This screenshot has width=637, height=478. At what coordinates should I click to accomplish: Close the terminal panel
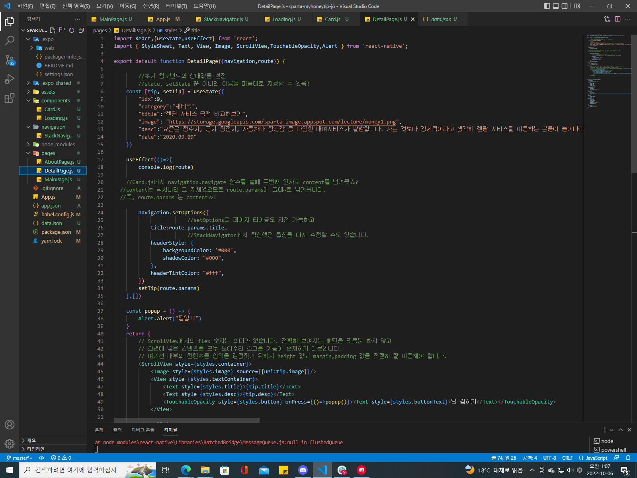pyautogui.click(x=629, y=430)
